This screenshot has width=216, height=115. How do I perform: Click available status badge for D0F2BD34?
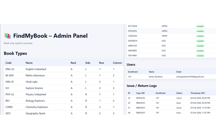(200, 41)
